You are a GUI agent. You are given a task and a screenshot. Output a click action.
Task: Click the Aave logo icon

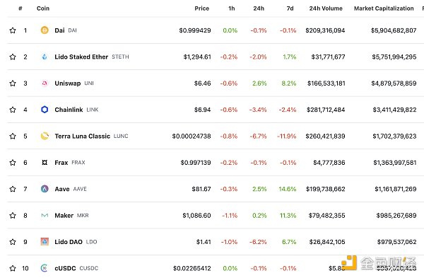(x=45, y=189)
